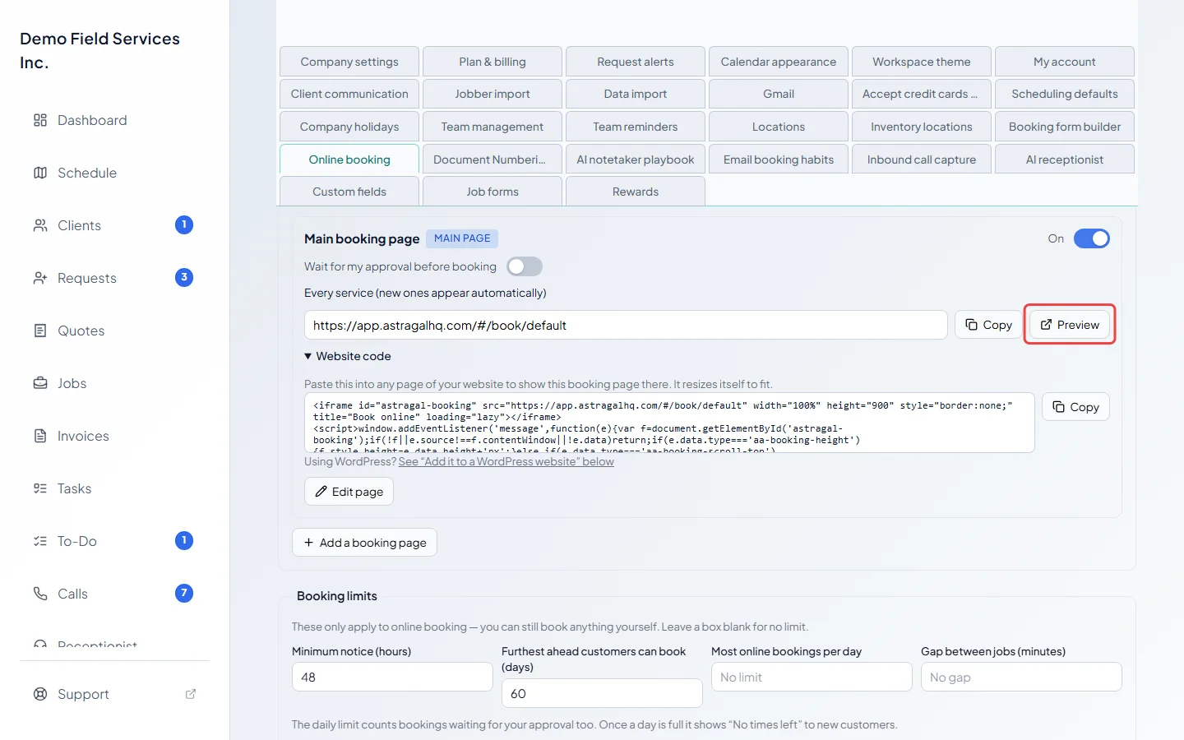Click the Minimum notice hours field

[x=392, y=678]
